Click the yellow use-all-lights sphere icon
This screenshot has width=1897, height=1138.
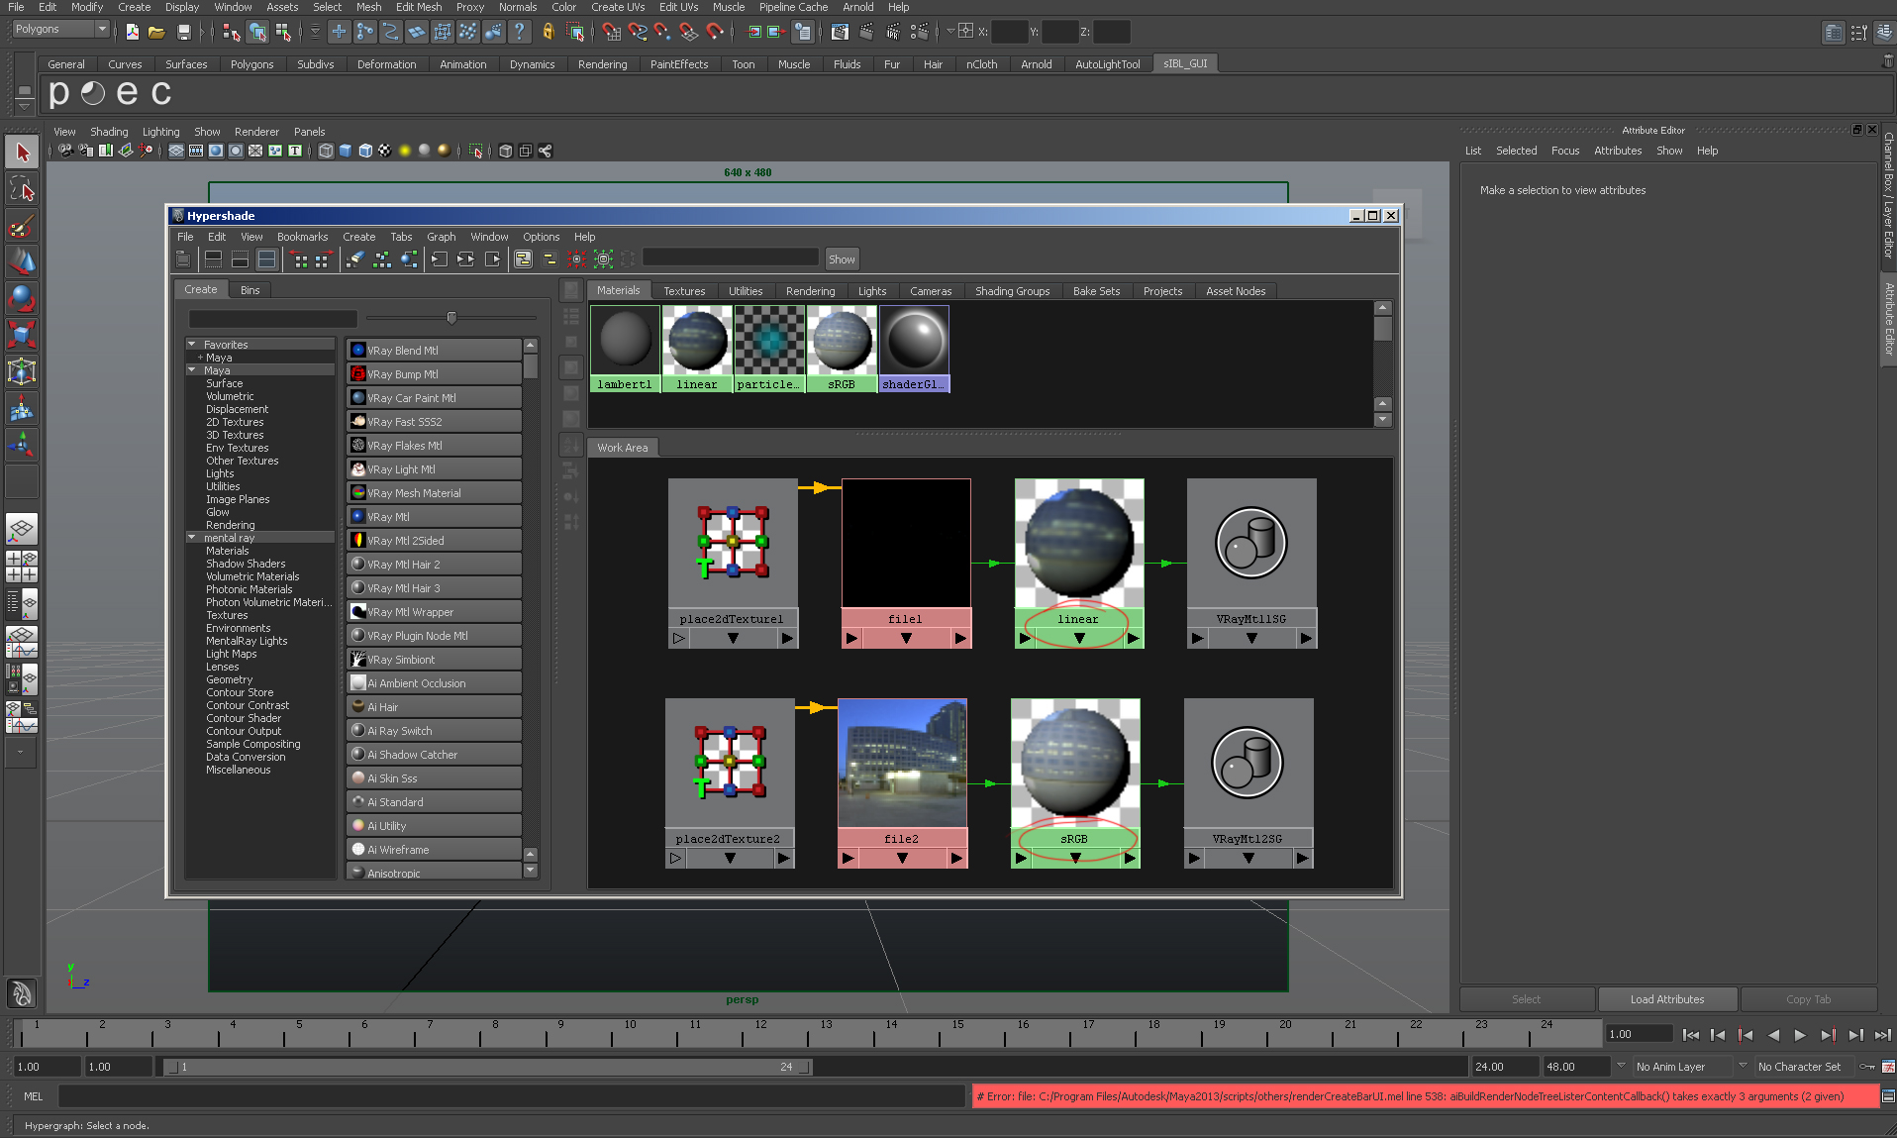tap(404, 151)
